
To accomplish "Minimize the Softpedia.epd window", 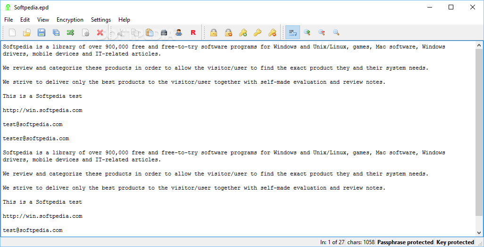I will 429,8.
